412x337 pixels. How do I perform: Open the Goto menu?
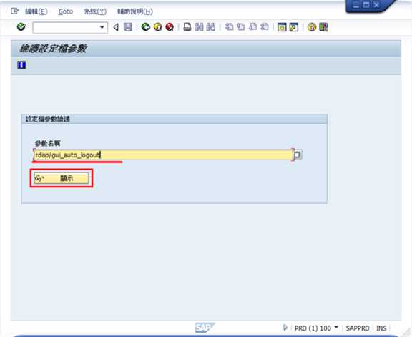65,11
